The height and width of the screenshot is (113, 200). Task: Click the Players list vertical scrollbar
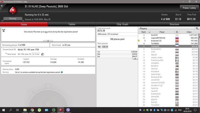pos(199,70)
